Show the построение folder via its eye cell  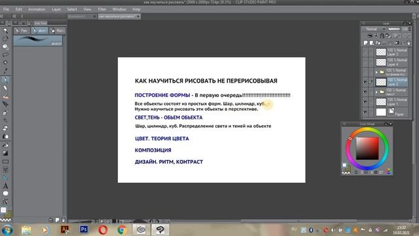click(x=365, y=72)
